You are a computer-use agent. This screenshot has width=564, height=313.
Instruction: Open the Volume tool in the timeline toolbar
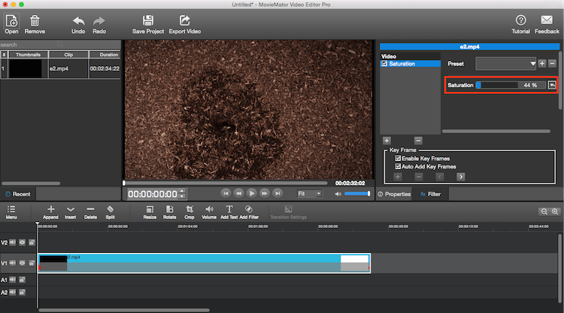click(x=209, y=212)
